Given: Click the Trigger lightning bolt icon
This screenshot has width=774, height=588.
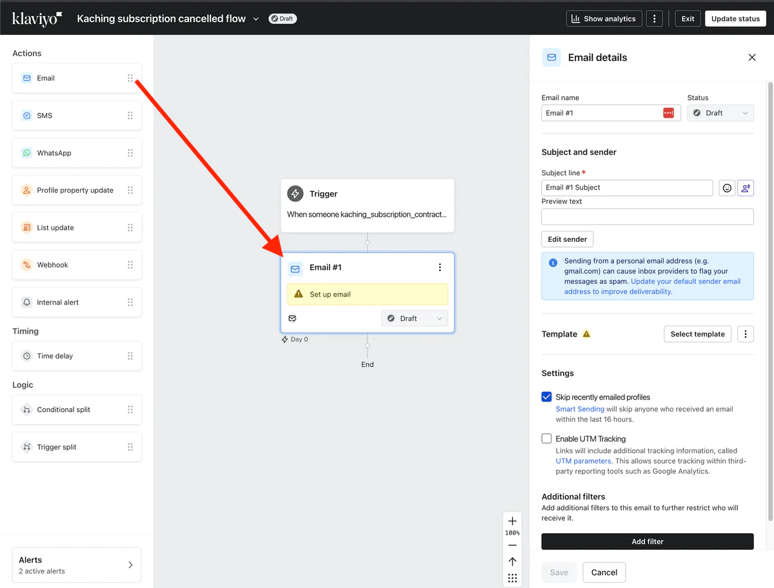Looking at the screenshot, I should [295, 193].
